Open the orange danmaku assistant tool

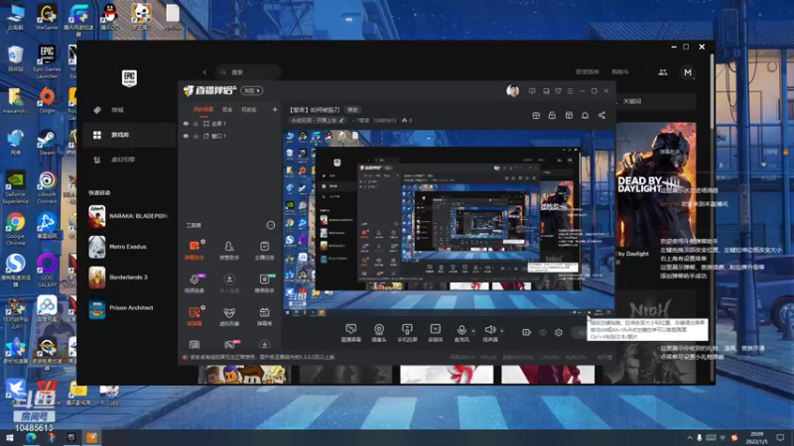195,250
